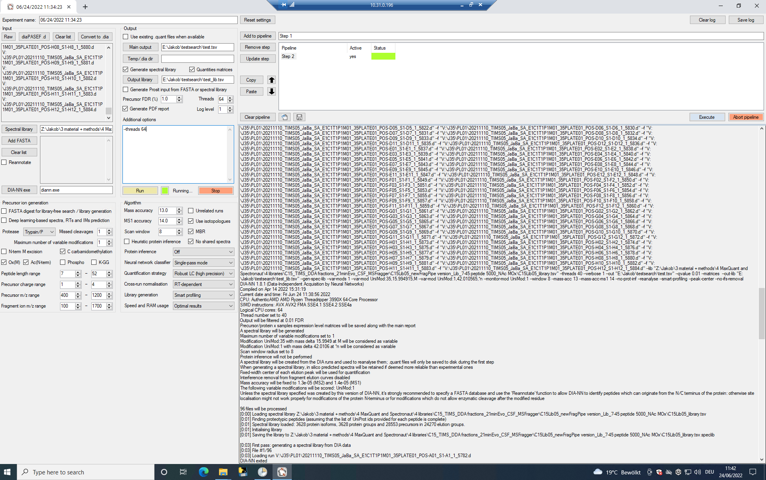The image size is (766, 480).
Task: Select the 06/24/2022 11:34:23 experiment tab
Action: tap(38, 6)
